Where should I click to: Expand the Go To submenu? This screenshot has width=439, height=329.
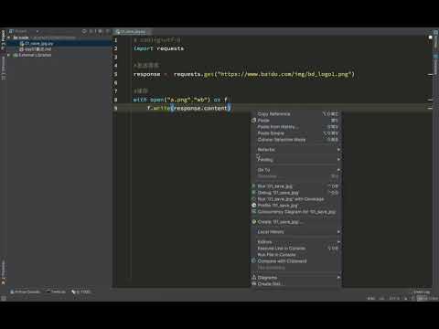click(295, 170)
